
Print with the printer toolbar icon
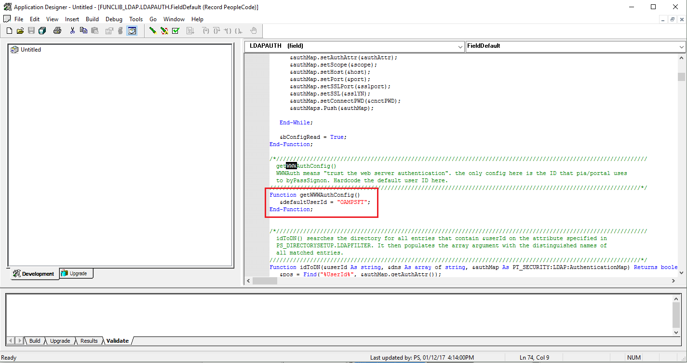(57, 31)
